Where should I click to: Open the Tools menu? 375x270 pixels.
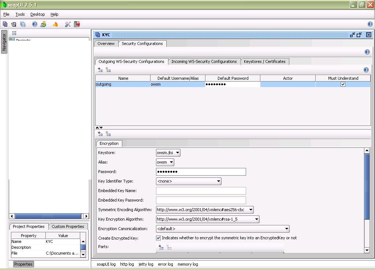(20, 14)
